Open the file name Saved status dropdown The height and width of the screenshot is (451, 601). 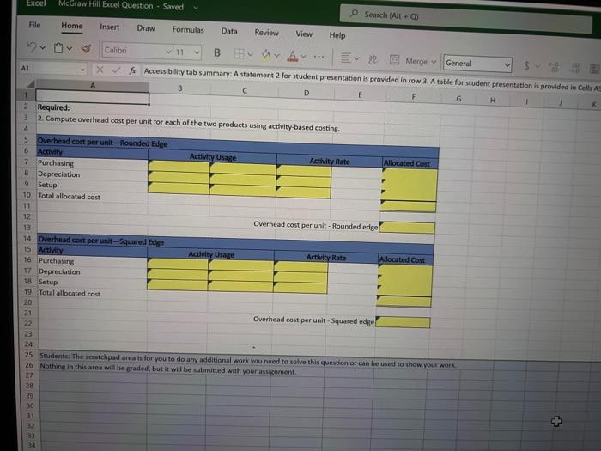196,8
